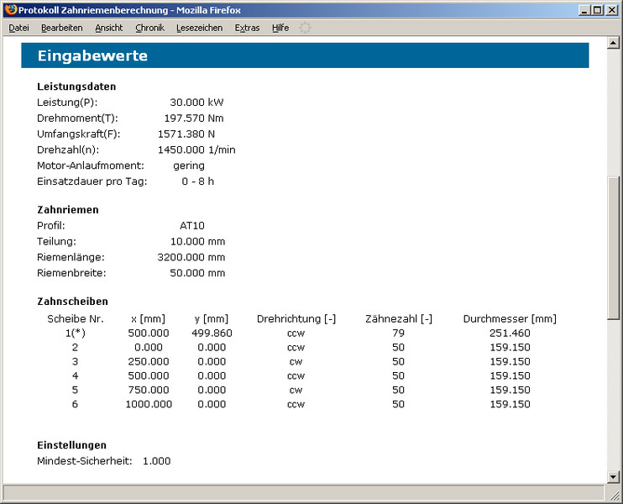The height and width of the screenshot is (504, 623).
Task: Click the Eingabewerte blue header bar
Action: pos(305,56)
